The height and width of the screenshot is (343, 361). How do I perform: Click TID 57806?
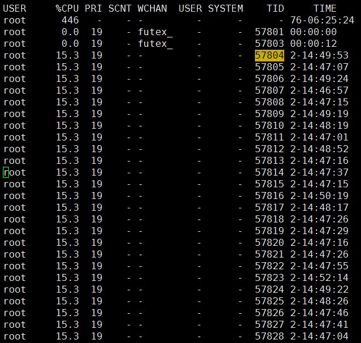[x=270, y=79]
